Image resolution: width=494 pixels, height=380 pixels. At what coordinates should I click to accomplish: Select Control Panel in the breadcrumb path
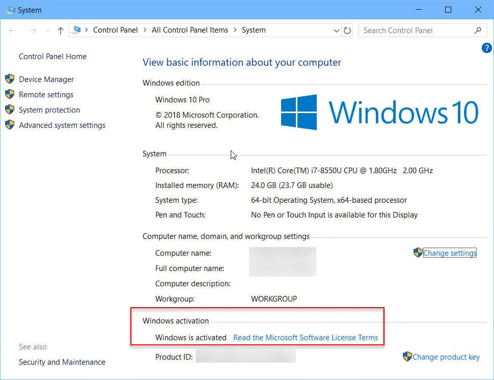(115, 30)
